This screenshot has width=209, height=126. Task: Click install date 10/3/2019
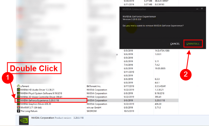(129, 111)
